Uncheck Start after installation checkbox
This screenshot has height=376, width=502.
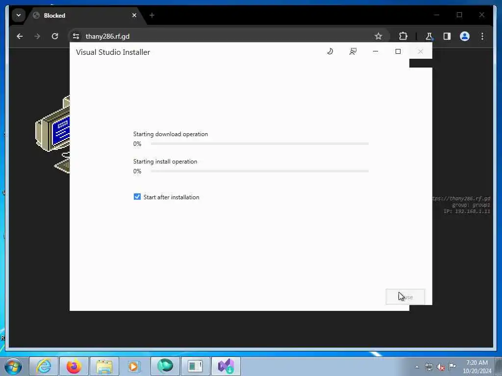pos(137,197)
